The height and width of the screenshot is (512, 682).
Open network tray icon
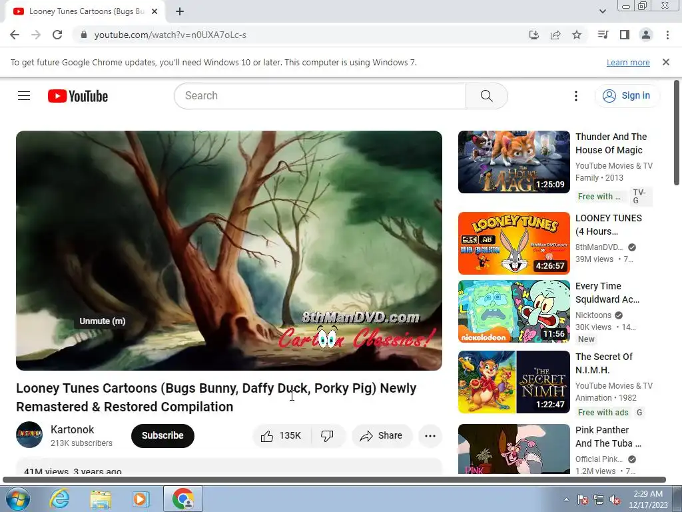599,499
